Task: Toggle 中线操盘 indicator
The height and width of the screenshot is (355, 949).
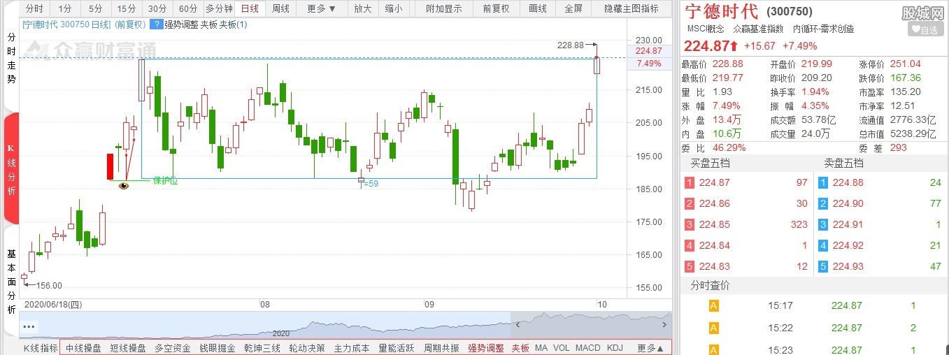Action: tap(83, 348)
